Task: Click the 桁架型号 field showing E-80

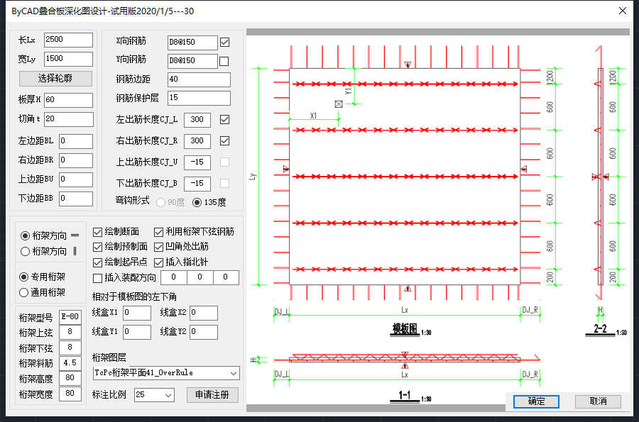Action: pos(70,317)
